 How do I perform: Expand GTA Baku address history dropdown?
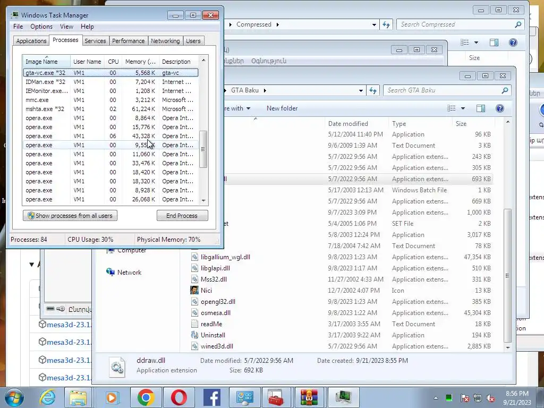tap(361, 90)
